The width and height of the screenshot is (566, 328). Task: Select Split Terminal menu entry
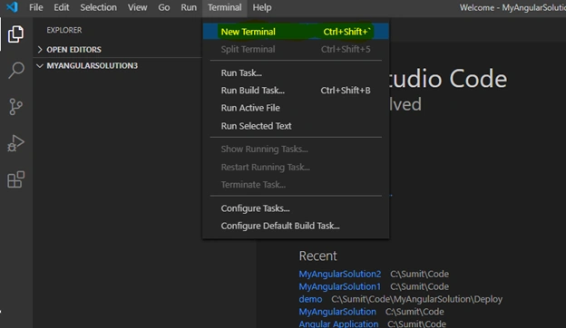[x=296, y=49]
